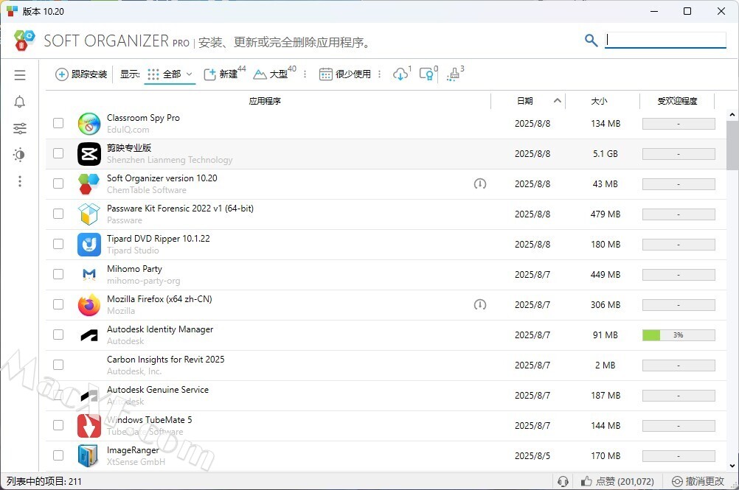Filter by 很少使用 applications
The image size is (739, 490).
tap(345, 74)
